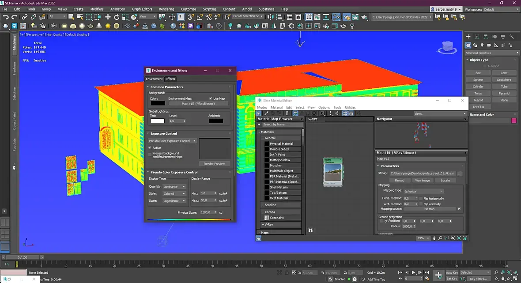
Task: Click the View image button
Action: pyautogui.click(x=422, y=181)
